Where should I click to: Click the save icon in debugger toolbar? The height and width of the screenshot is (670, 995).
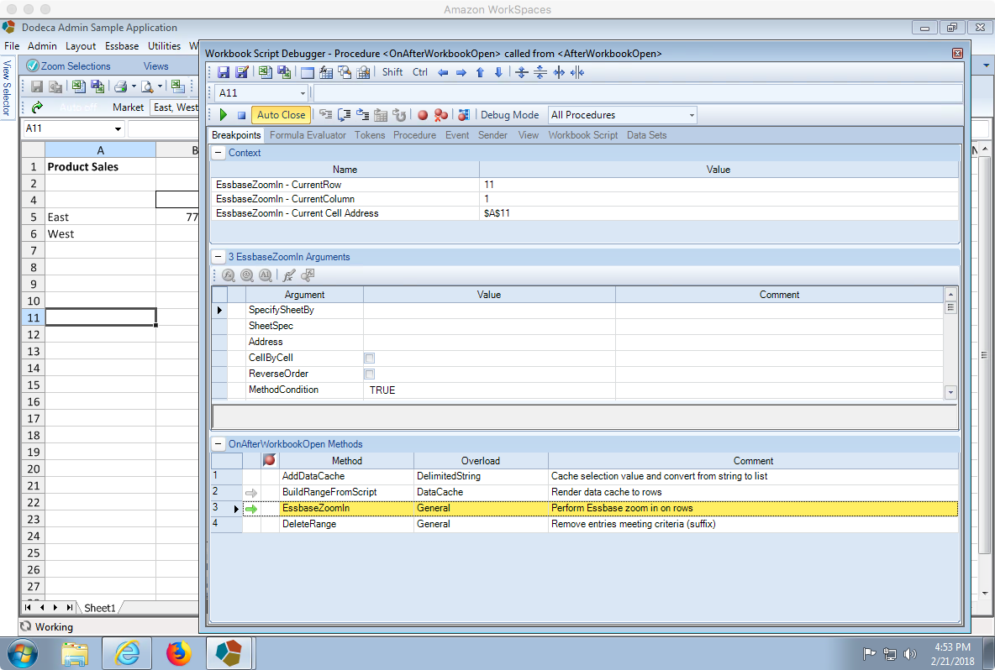click(x=224, y=72)
